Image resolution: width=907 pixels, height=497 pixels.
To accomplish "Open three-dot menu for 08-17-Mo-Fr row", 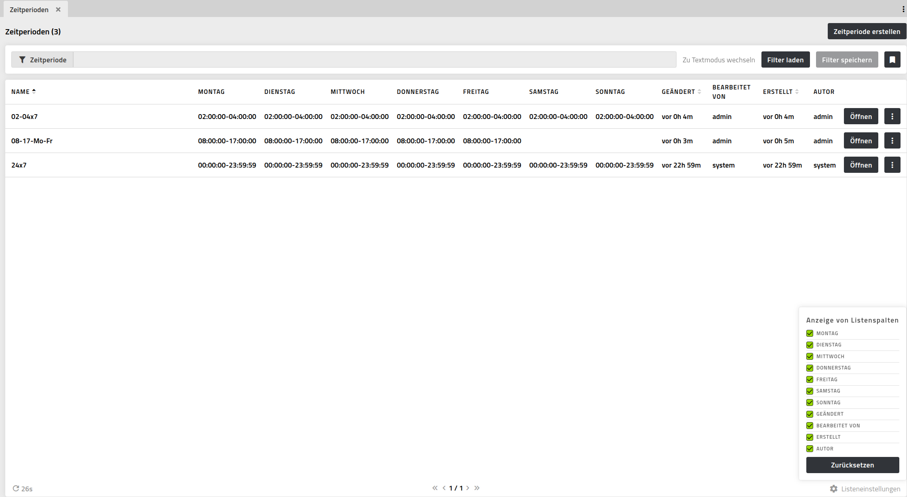I will pos(892,141).
